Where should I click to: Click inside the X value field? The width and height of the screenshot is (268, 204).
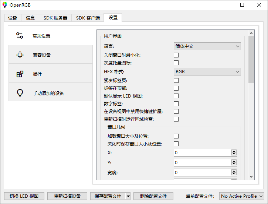point(203,153)
